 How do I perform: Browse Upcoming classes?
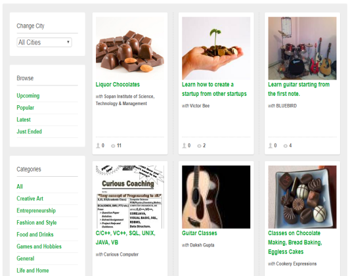(x=28, y=96)
